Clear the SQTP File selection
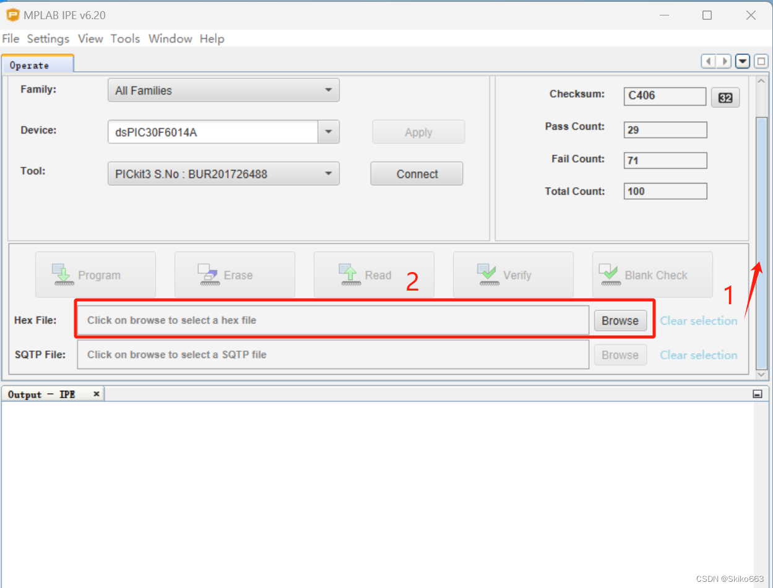 (x=699, y=355)
